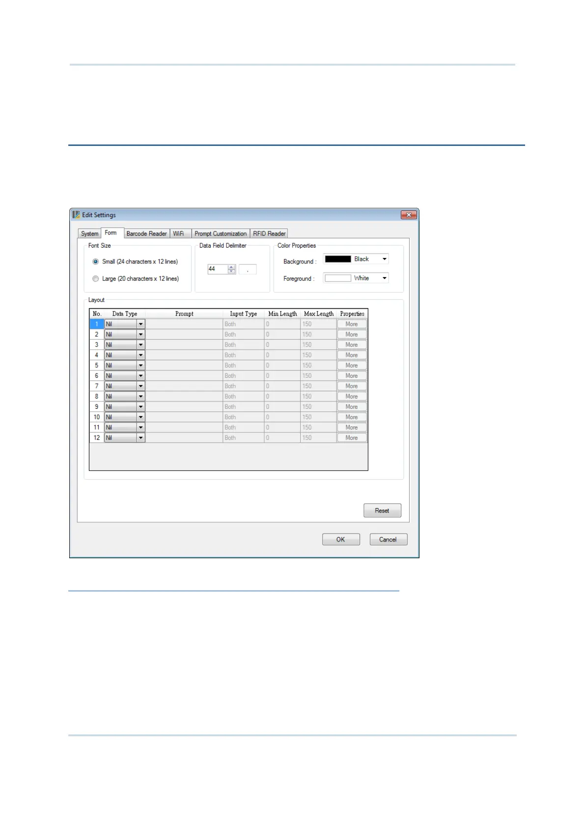This screenshot has height=827, width=585.
Task: Select row number 7 in layout table
Action: click(x=97, y=386)
